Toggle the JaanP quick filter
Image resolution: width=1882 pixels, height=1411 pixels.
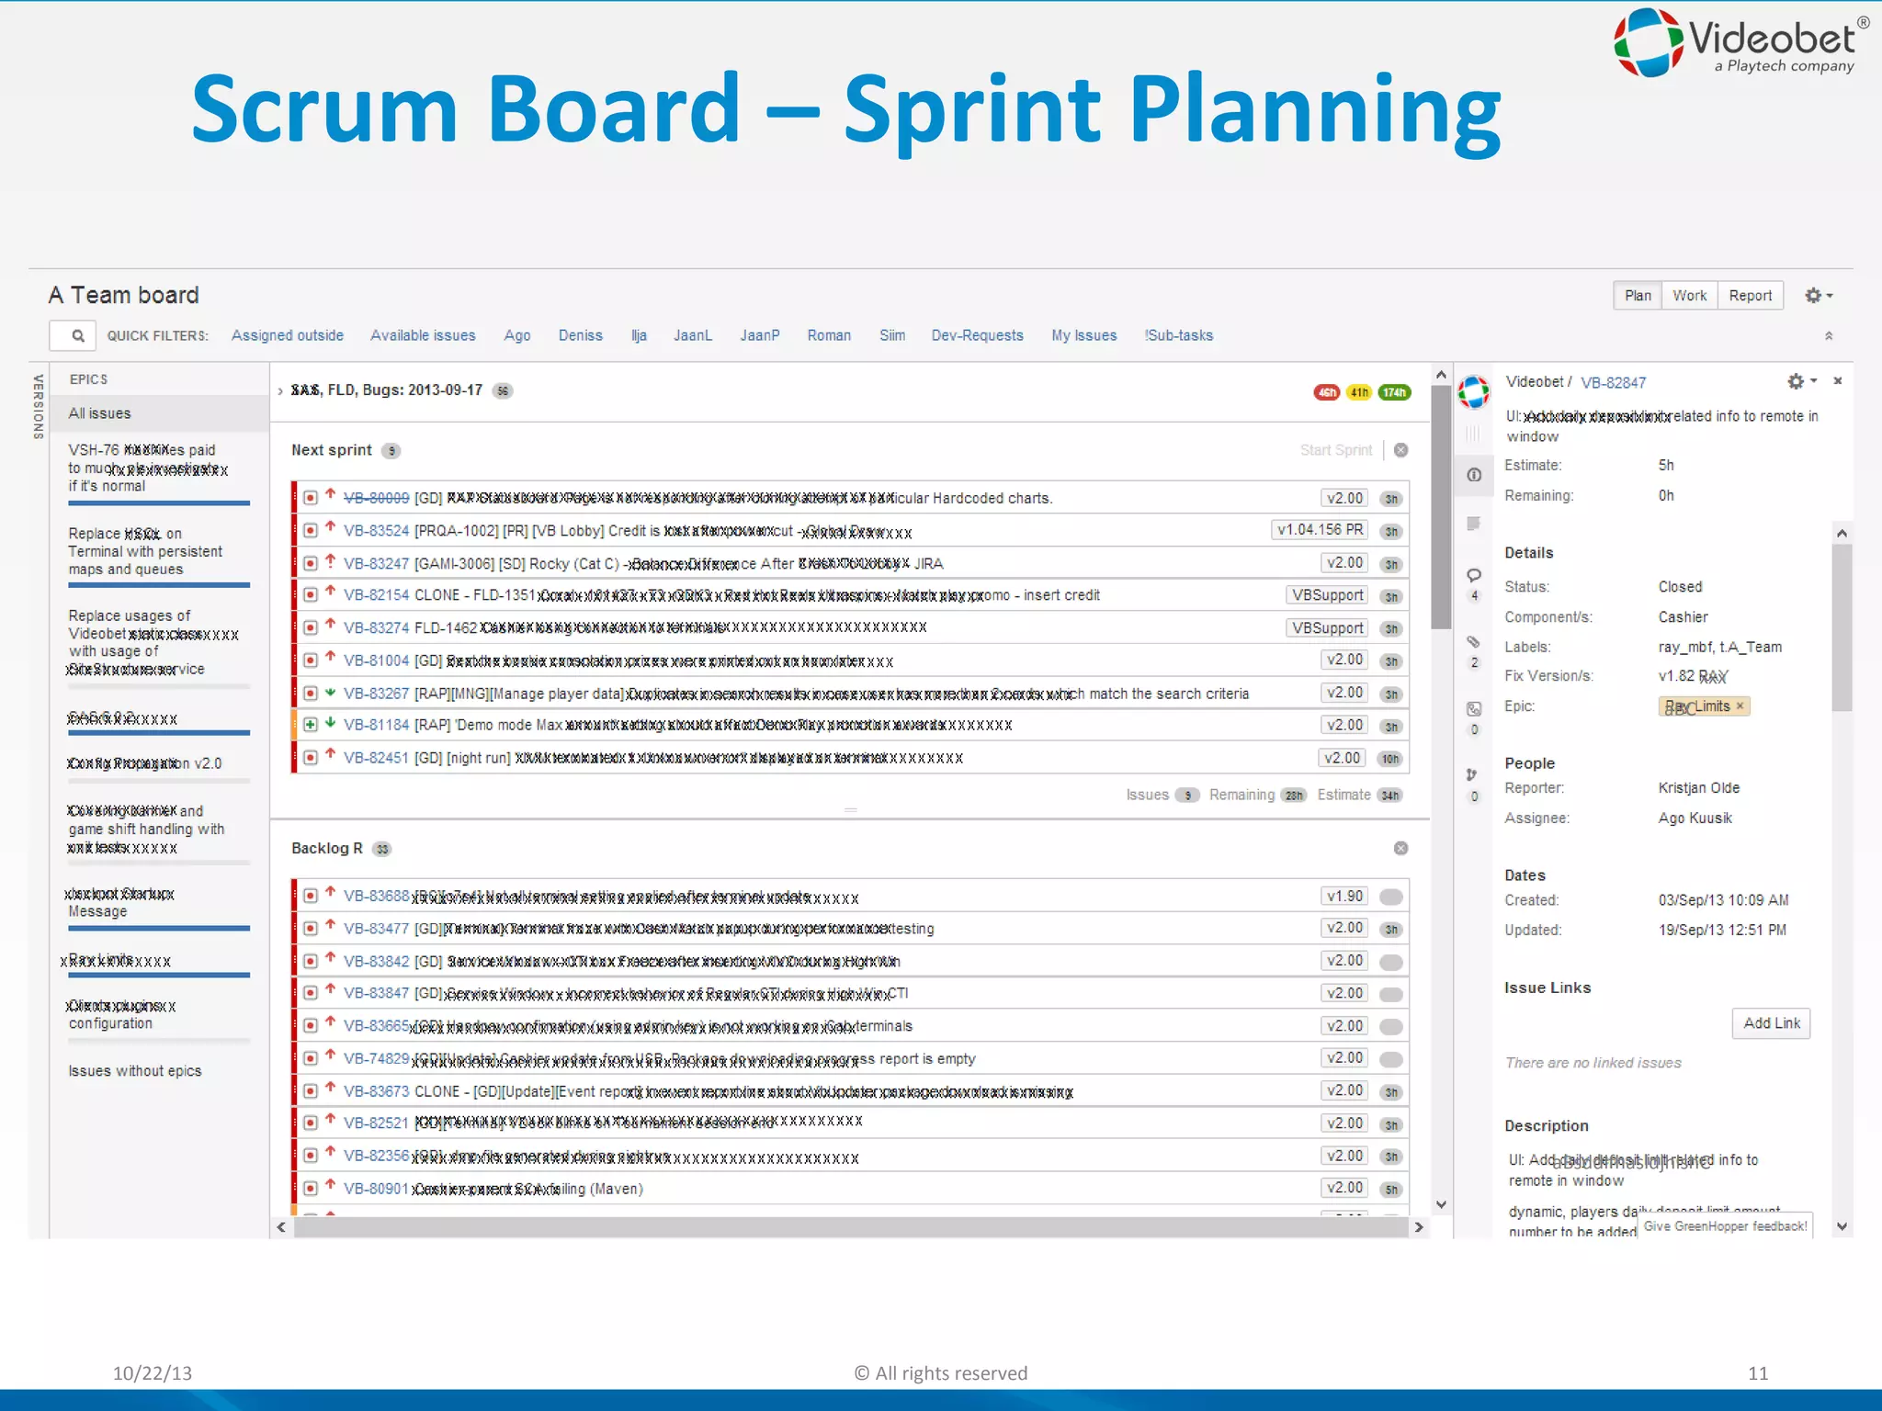760,336
